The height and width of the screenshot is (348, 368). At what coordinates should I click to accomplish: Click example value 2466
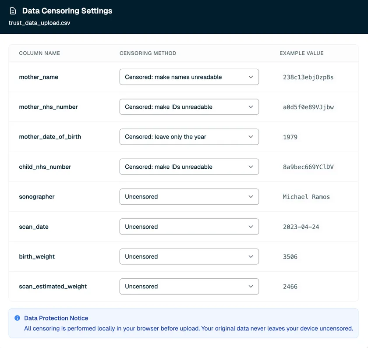(x=290, y=287)
